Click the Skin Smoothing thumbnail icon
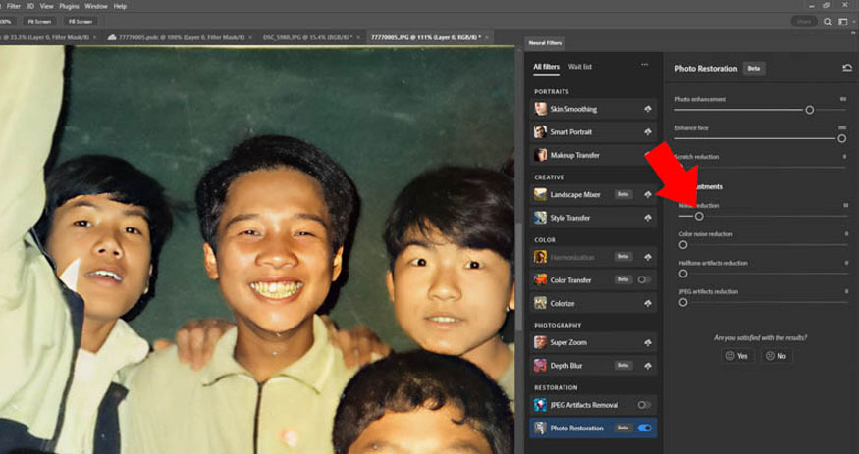 click(x=541, y=109)
